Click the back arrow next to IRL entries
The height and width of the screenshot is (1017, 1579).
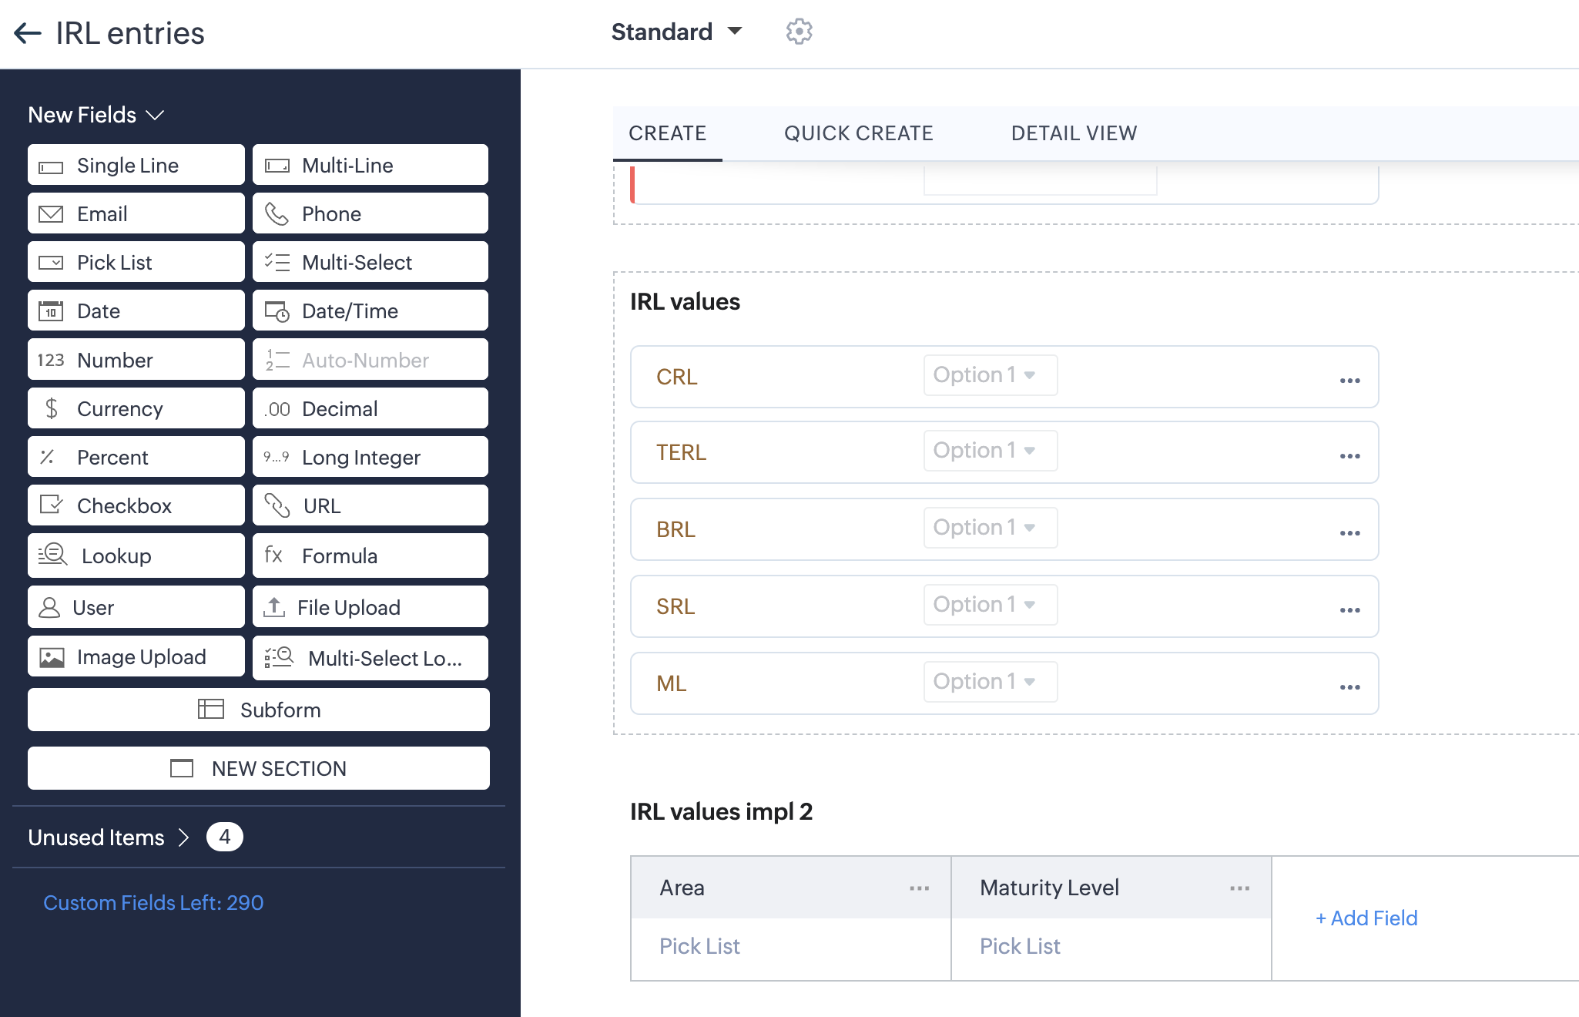28,33
